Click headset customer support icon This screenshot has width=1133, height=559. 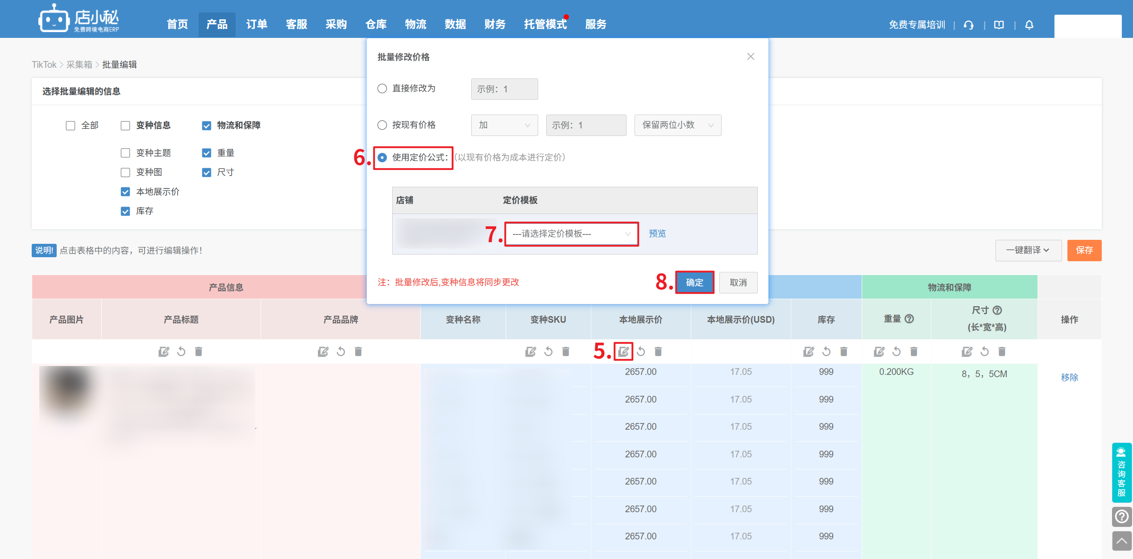coord(968,25)
